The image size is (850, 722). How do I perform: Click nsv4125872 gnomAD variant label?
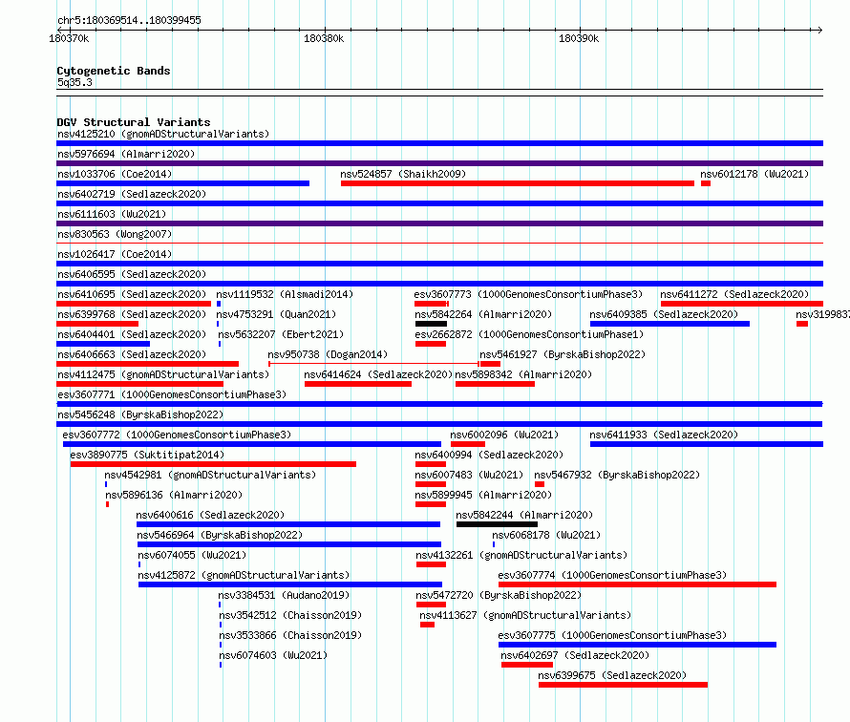(x=244, y=575)
